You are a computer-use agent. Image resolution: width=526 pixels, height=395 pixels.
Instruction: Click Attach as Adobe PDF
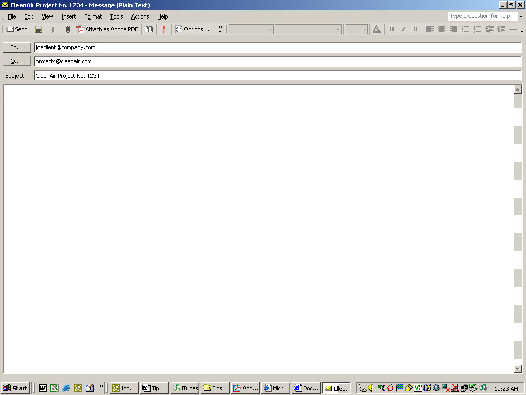pyautogui.click(x=107, y=29)
